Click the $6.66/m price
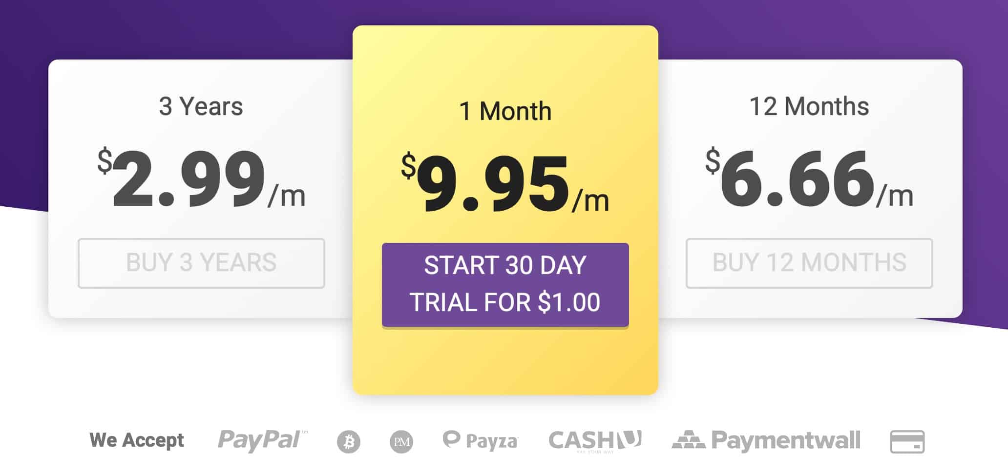 pyautogui.click(x=809, y=178)
